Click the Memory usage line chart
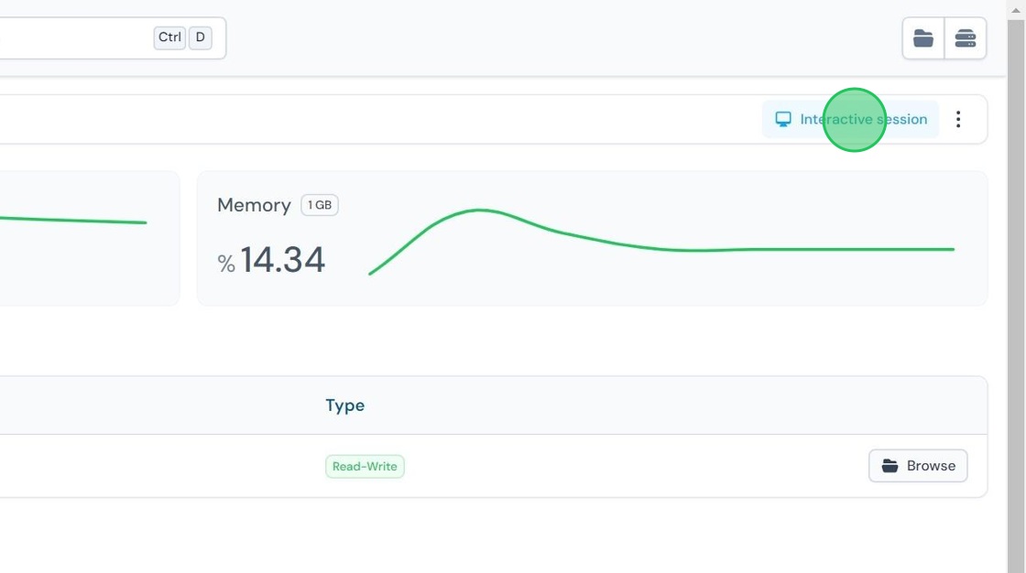Image resolution: width=1026 pixels, height=573 pixels. [661, 242]
